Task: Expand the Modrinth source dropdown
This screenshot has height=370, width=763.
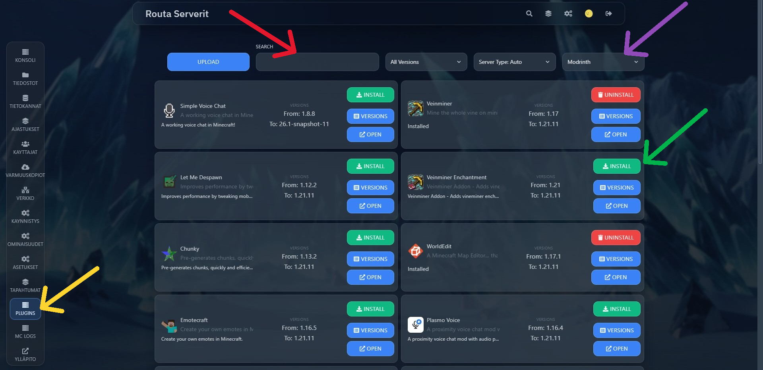Action: pos(603,62)
